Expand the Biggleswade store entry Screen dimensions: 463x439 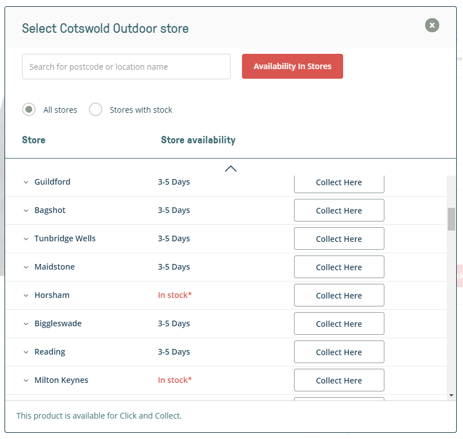26,323
